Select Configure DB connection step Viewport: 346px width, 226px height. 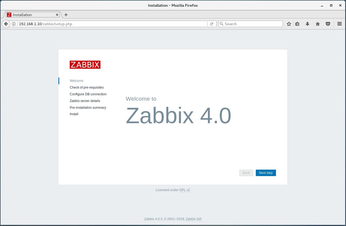tap(88, 94)
